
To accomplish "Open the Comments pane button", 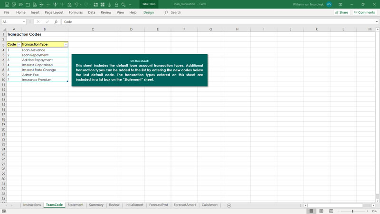I will pyautogui.click(x=364, y=12).
